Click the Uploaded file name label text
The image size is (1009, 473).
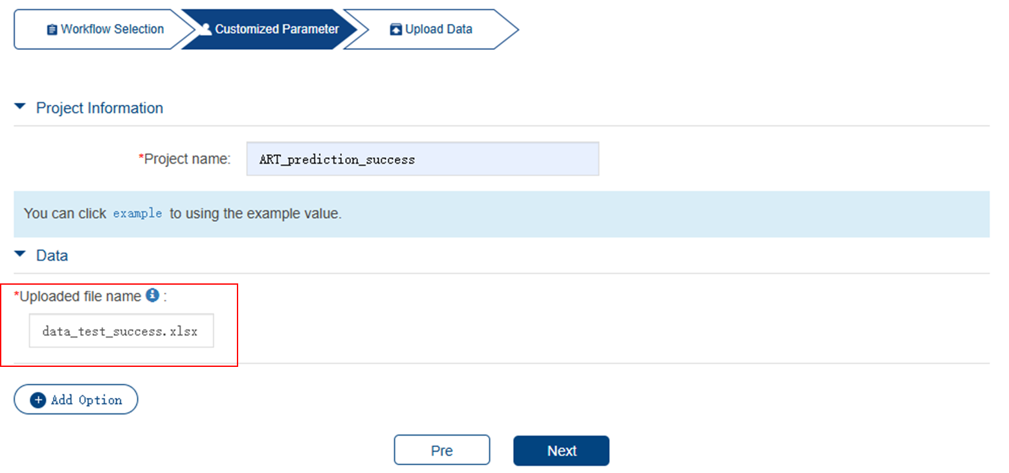coord(80,296)
